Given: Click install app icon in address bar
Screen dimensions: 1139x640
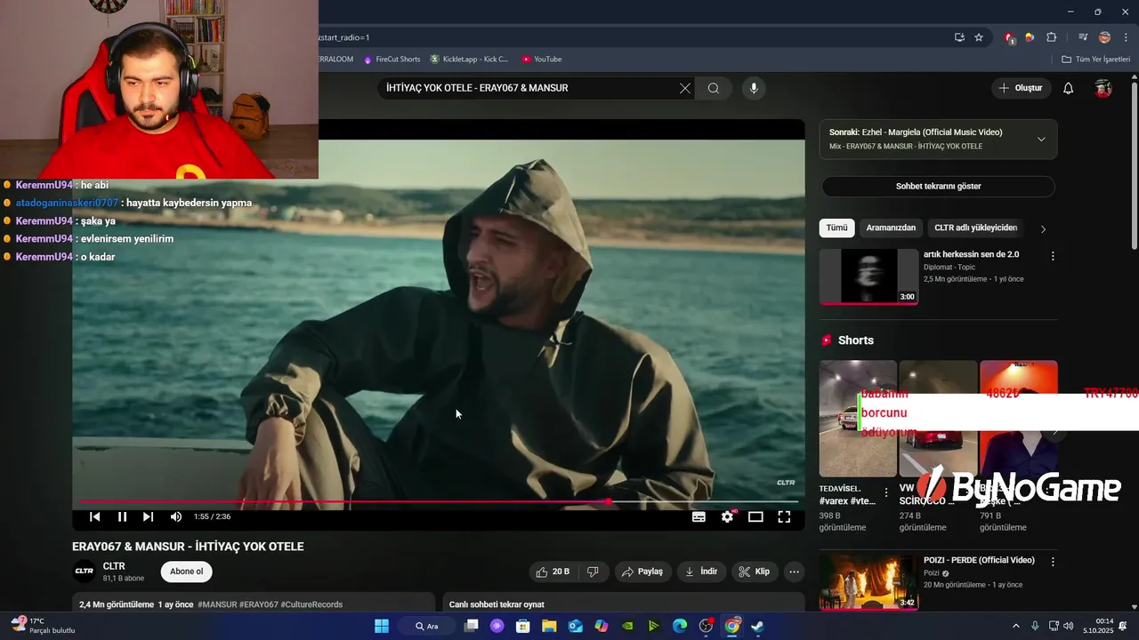Looking at the screenshot, I should point(959,37).
